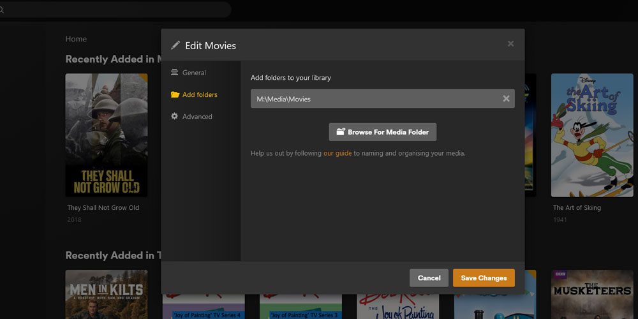
Task: Click 'Recently Added in M' heading
Action: click(x=114, y=59)
